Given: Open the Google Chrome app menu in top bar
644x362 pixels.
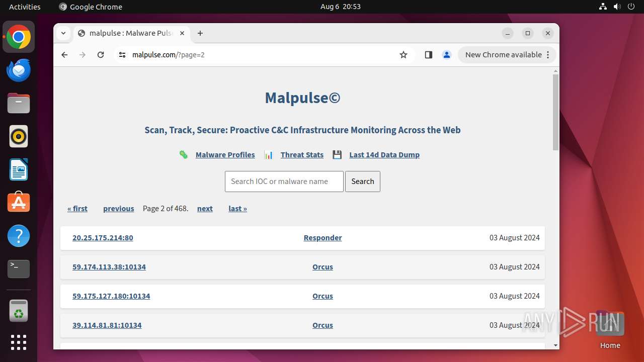Looking at the screenshot, I should coord(91,7).
